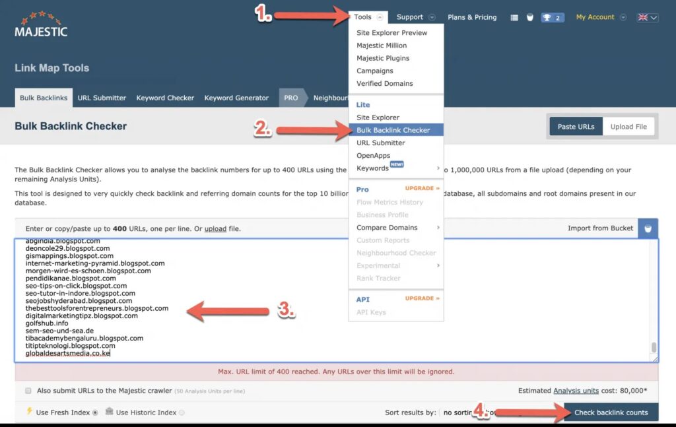The height and width of the screenshot is (427, 676).
Task: Click the upload file link
Action: (215, 229)
